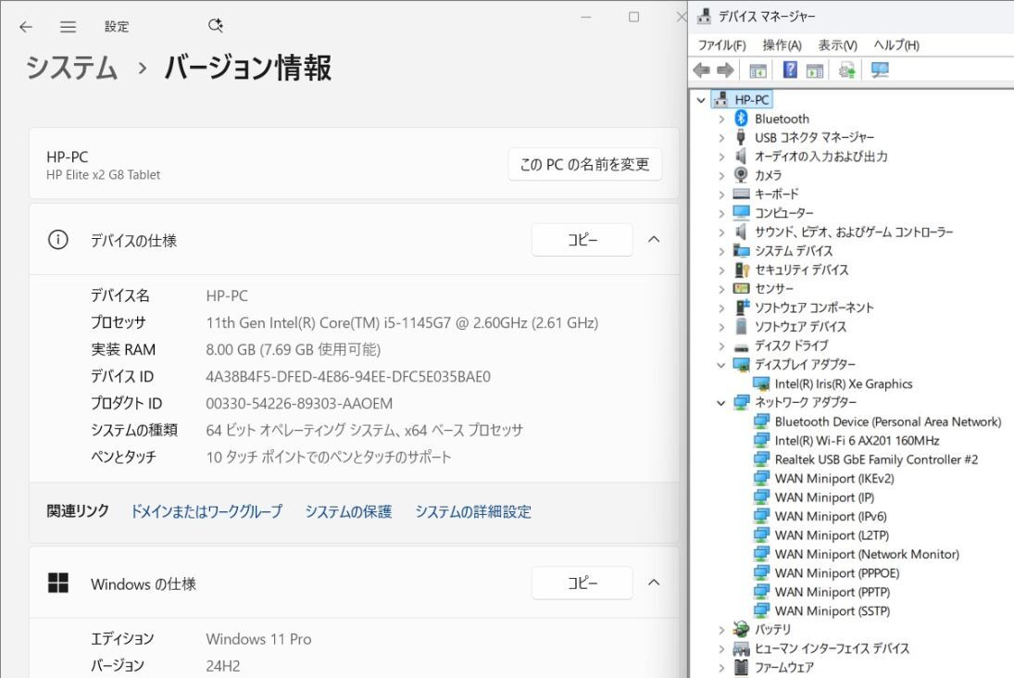This screenshot has width=1014, height=678.
Task: Open Device Manager Help via the ? icon
Action: click(x=789, y=69)
